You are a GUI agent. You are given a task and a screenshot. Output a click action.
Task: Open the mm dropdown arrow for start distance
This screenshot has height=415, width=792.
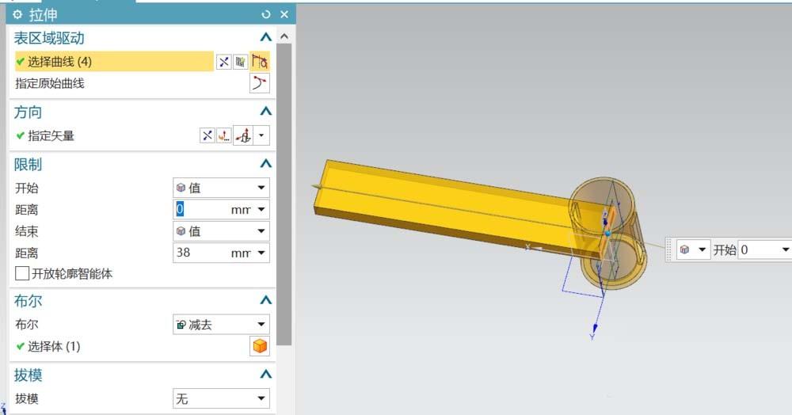tap(261, 210)
